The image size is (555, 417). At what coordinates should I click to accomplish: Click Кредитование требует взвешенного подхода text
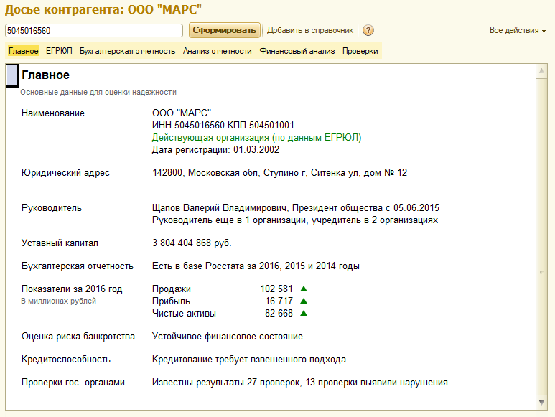click(249, 360)
